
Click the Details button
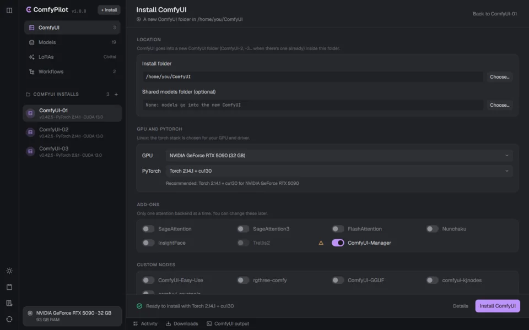point(461,306)
